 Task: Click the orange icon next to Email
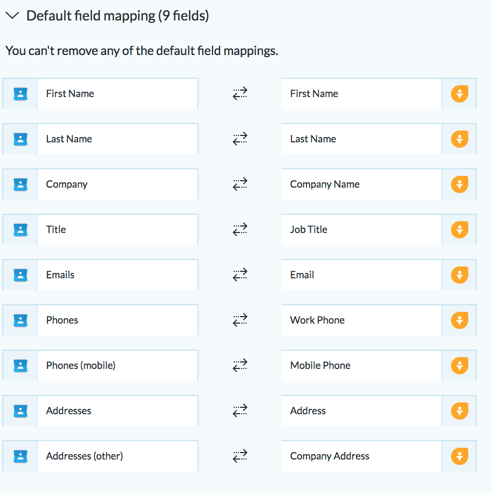pyautogui.click(x=460, y=275)
